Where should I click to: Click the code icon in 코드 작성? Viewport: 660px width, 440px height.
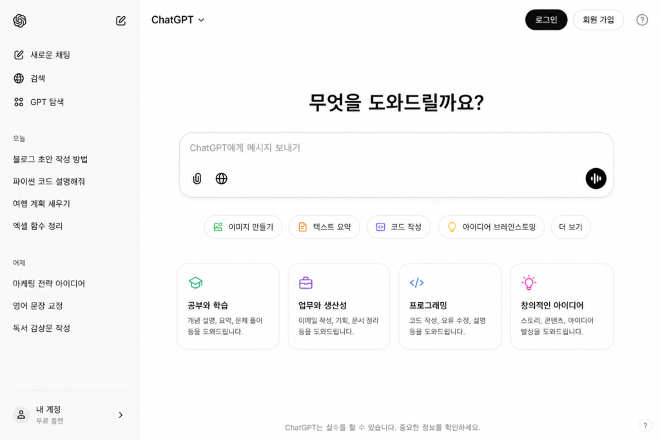coord(380,227)
